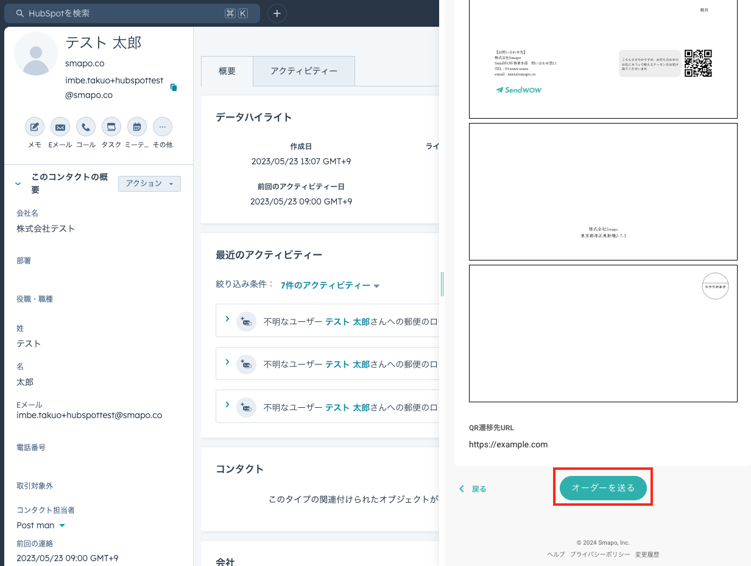Click the コール phone icon
Viewport: 751px width, 566px height.
coord(86,127)
